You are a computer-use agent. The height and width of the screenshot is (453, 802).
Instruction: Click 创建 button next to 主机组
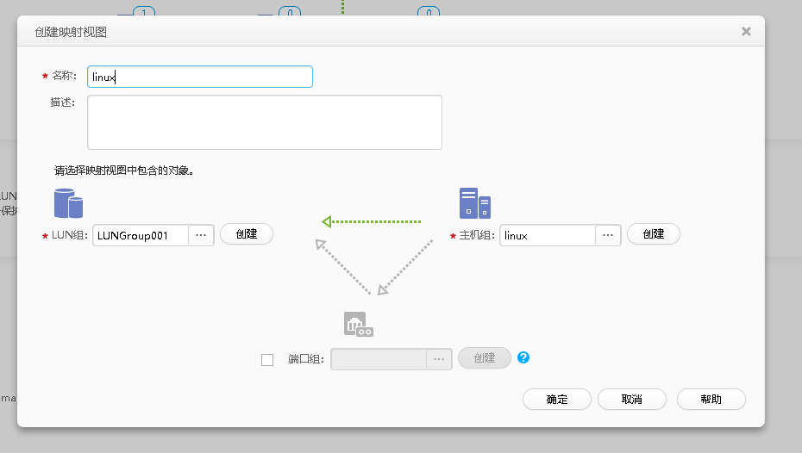653,234
